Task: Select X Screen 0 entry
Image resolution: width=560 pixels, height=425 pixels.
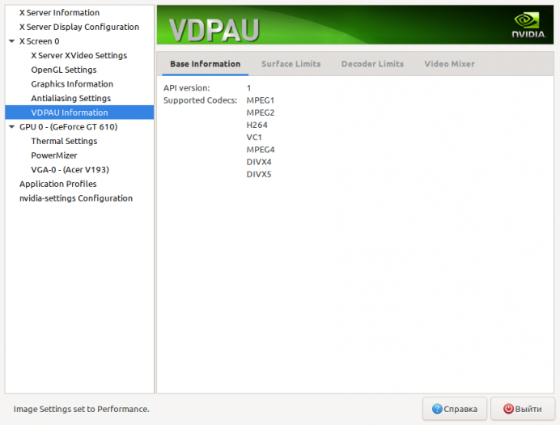Action: point(40,41)
